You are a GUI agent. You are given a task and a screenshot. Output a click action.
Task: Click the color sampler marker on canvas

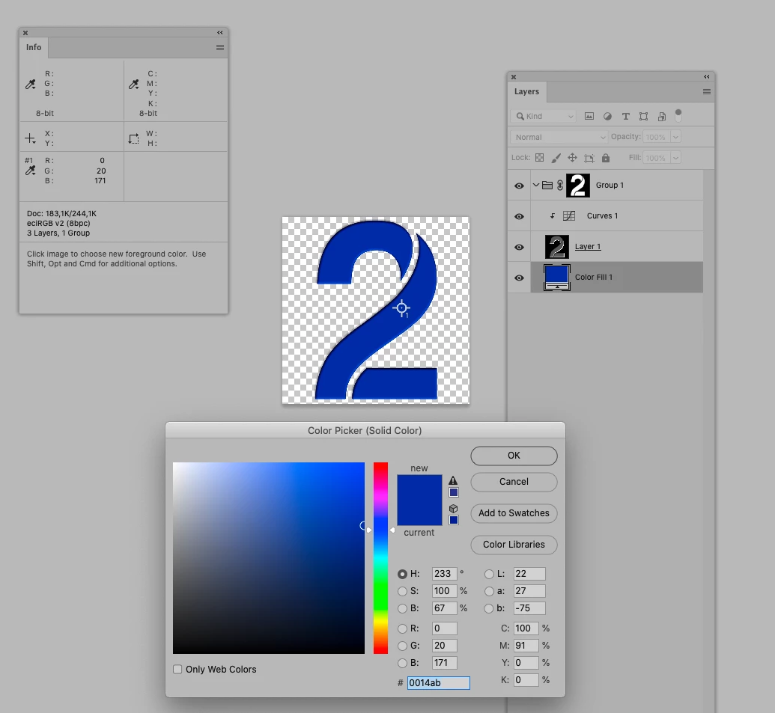(x=402, y=308)
